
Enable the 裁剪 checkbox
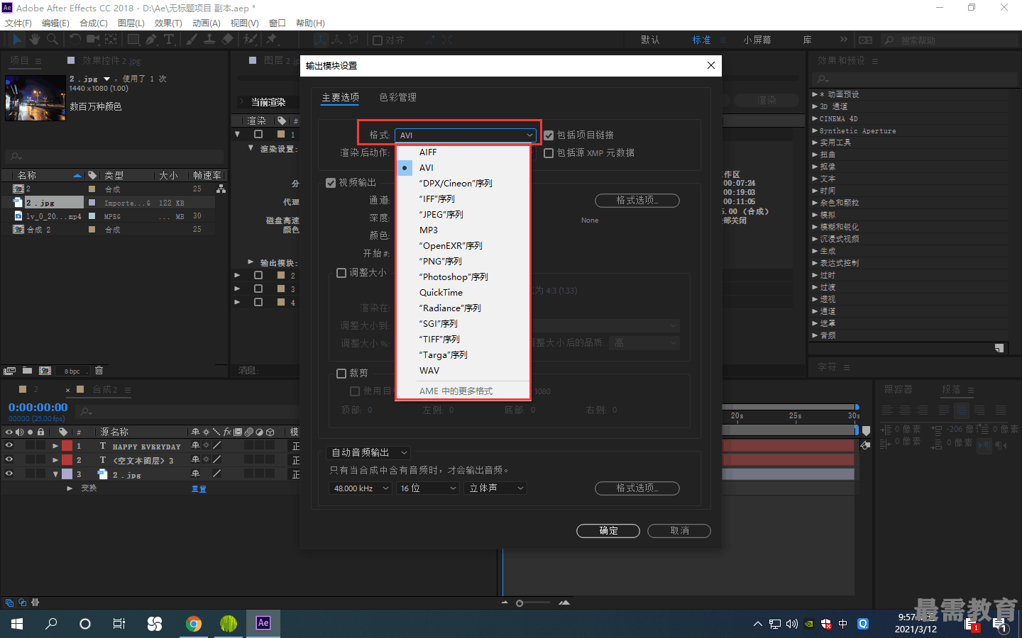(x=341, y=374)
